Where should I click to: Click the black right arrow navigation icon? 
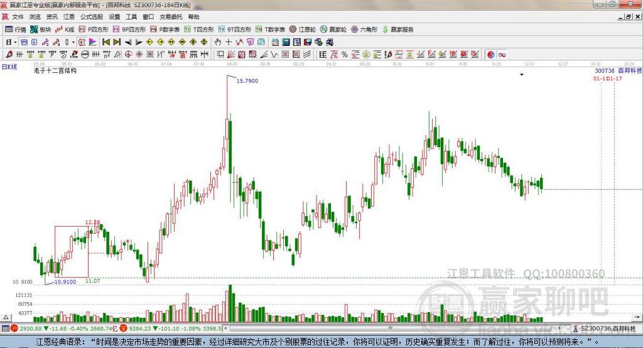point(139,42)
